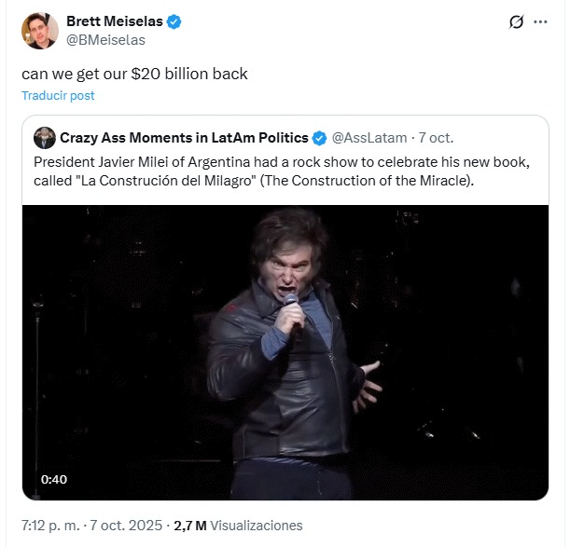
Task: Click the @AssLatam handle
Action: pyautogui.click(x=369, y=138)
